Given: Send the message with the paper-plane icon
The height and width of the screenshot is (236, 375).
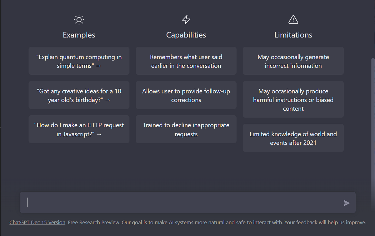Looking at the screenshot, I should pyautogui.click(x=347, y=203).
